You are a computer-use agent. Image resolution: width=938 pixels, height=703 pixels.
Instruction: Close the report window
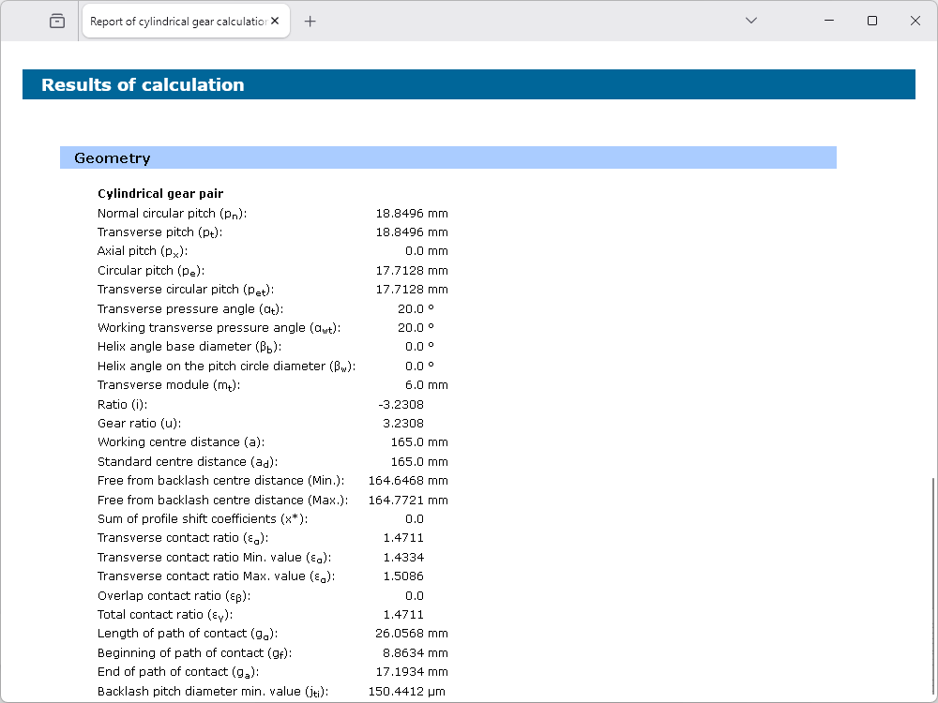pos(915,21)
